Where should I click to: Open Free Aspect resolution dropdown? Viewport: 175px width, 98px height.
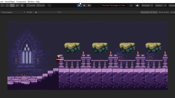coord(13,12)
